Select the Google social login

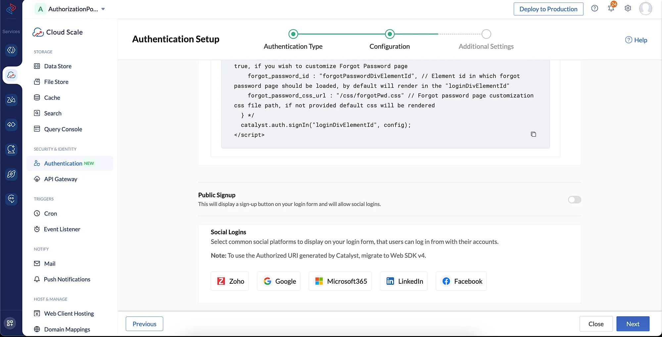pos(279,281)
